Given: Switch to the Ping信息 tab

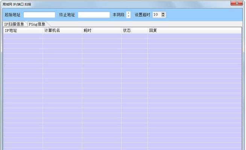Looking at the screenshot, I should 37,24.
